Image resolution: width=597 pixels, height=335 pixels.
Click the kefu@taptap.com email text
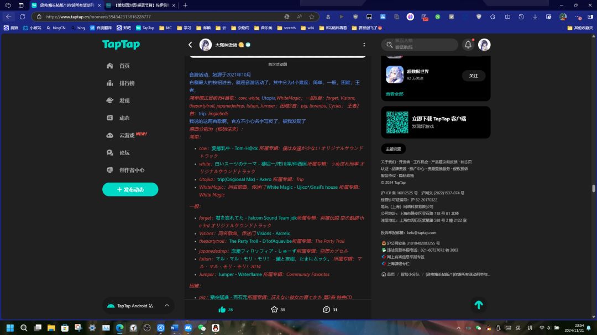[421, 233]
